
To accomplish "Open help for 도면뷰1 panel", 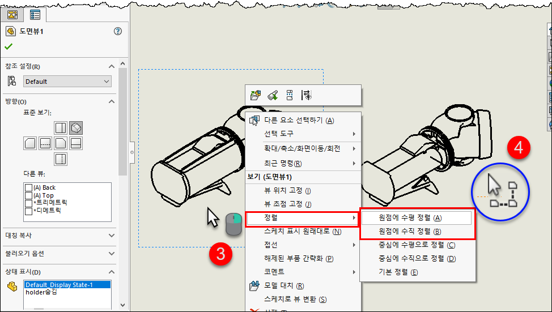I will coord(118,31).
